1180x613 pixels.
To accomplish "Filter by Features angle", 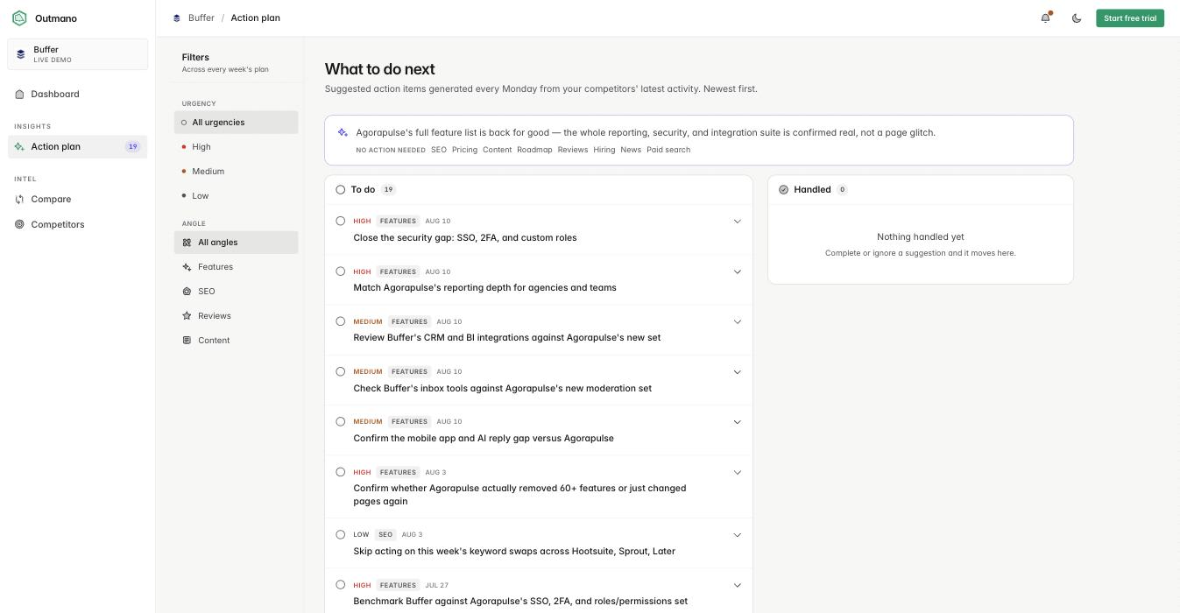I will [237, 267].
